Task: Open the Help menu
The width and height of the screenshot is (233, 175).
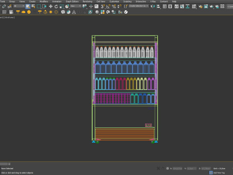Action: [174, 1]
